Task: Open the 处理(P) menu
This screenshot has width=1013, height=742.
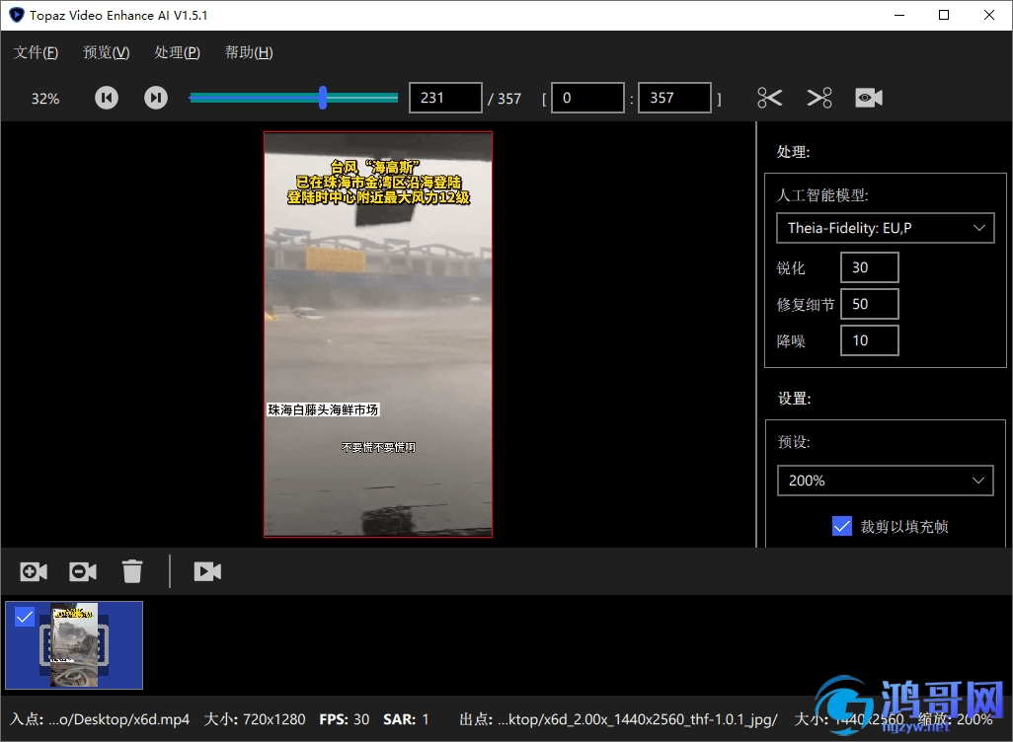Action: coord(177,52)
